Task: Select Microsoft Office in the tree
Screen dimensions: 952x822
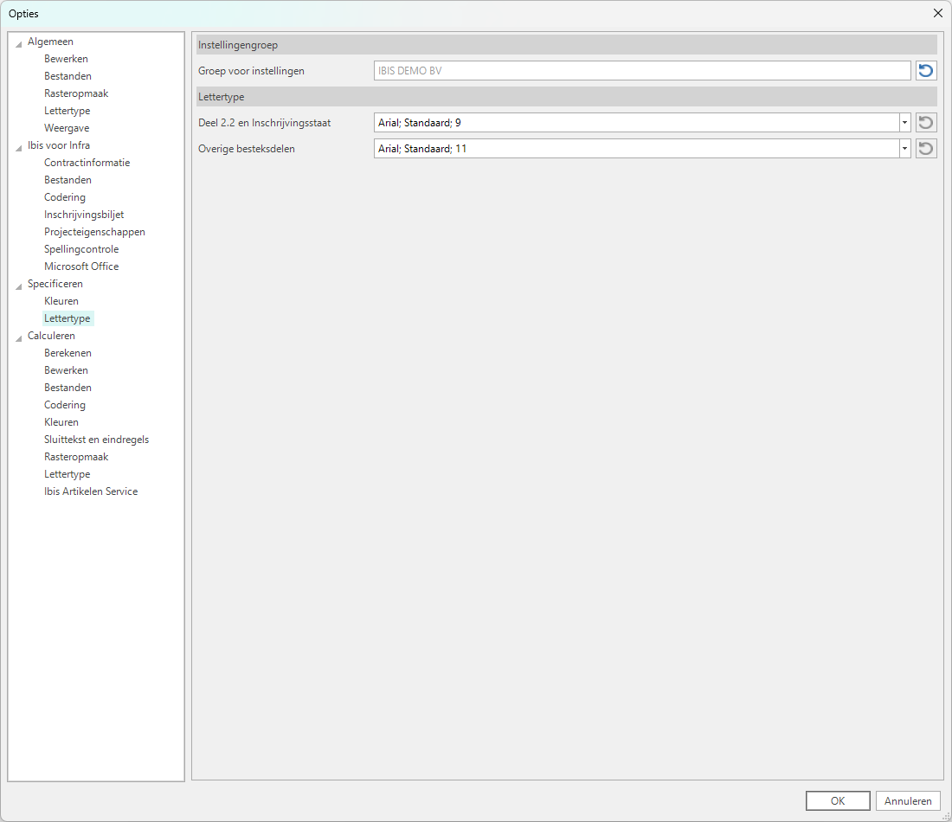Action: pos(81,267)
